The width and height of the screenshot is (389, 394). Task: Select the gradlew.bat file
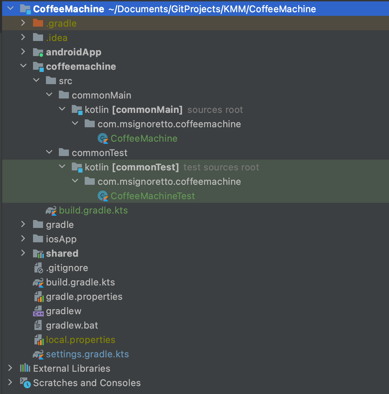pos(72,325)
